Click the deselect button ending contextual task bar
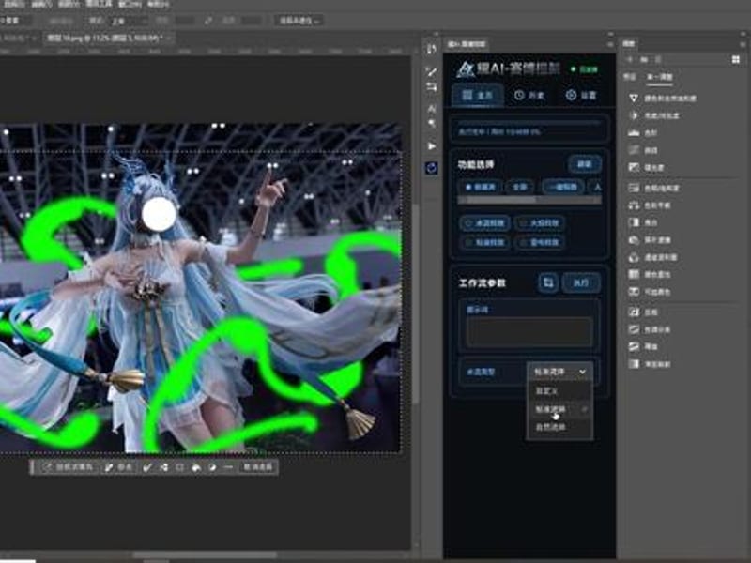The image size is (751, 563). point(257,467)
